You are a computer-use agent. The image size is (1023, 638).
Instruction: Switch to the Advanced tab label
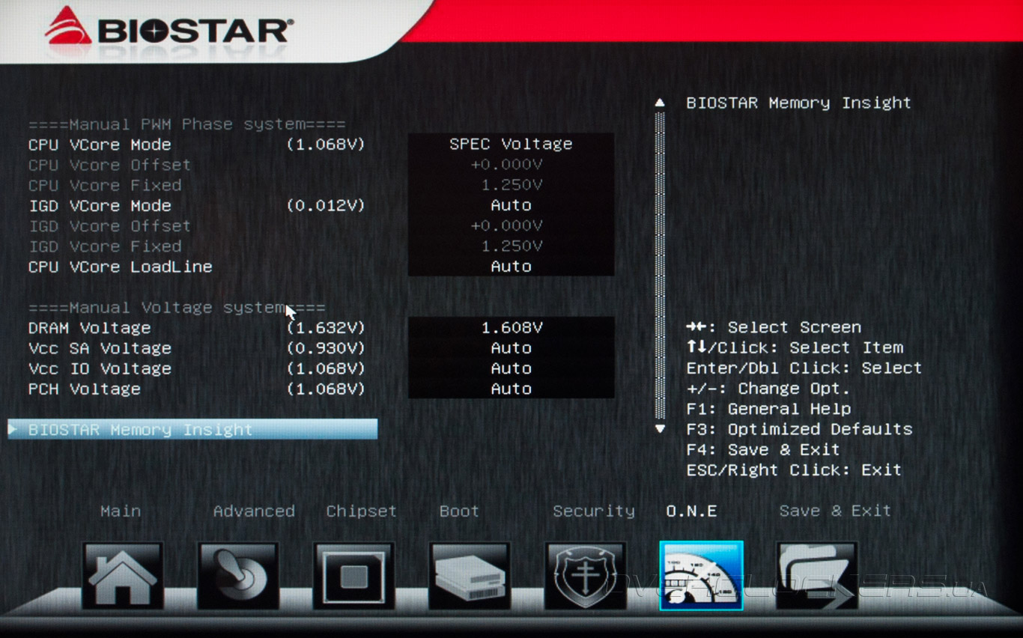(x=254, y=511)
